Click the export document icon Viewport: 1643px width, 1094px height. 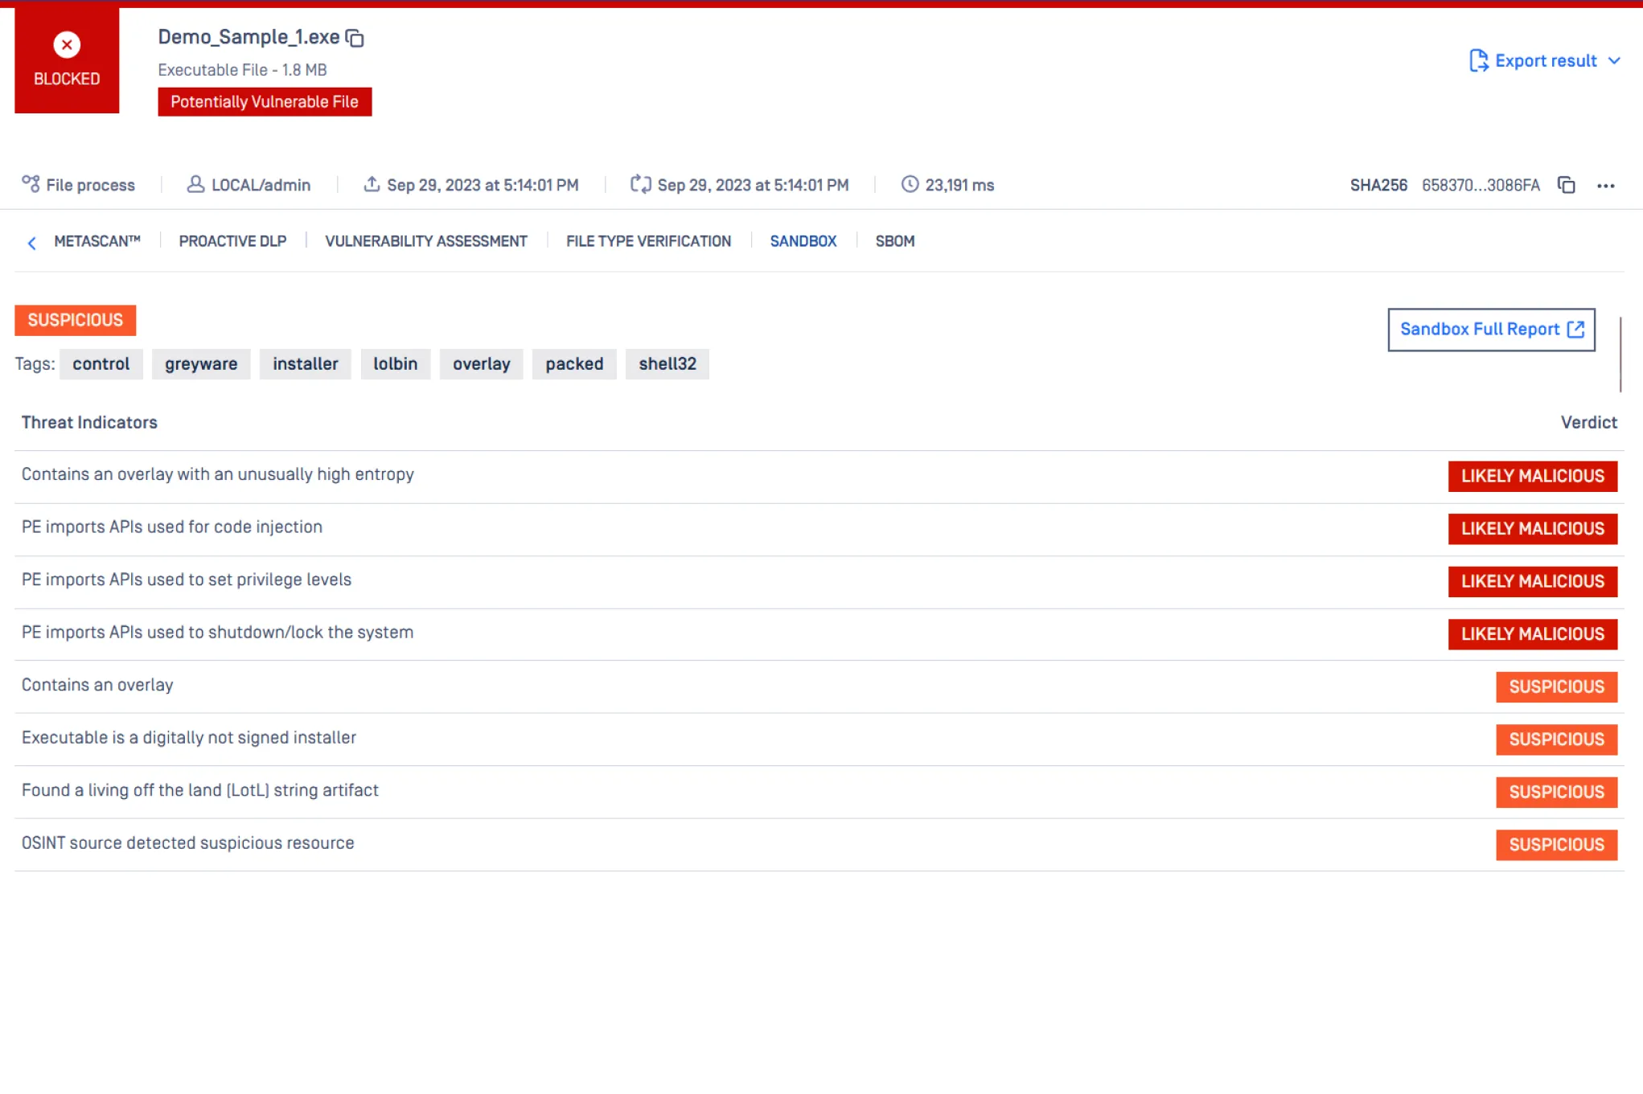tap(1478, 61)
